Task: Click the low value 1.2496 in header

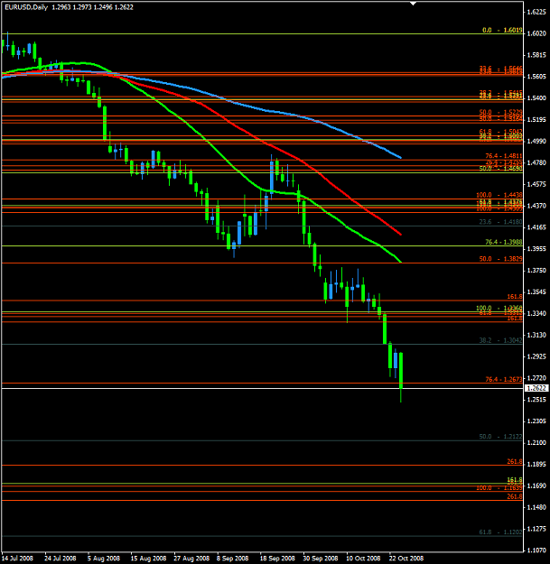Action: pos(103,7)
